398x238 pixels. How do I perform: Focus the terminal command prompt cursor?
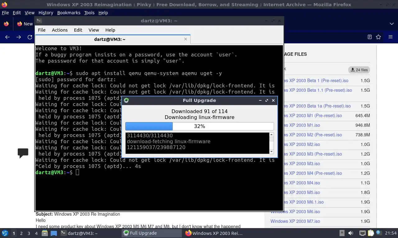tap(77, 172)
